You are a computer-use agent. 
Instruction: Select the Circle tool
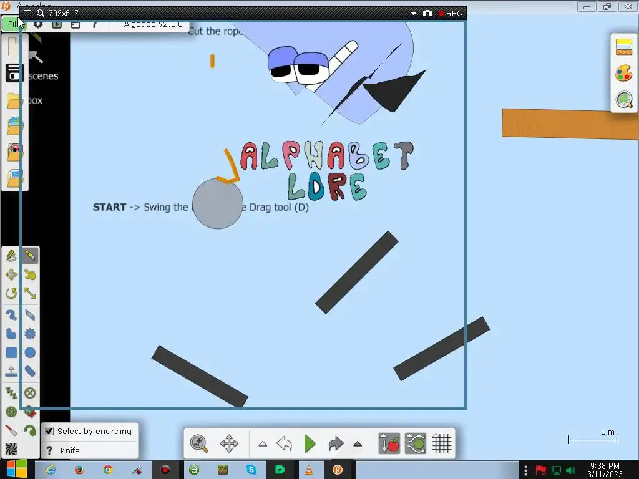coord(30,352)
